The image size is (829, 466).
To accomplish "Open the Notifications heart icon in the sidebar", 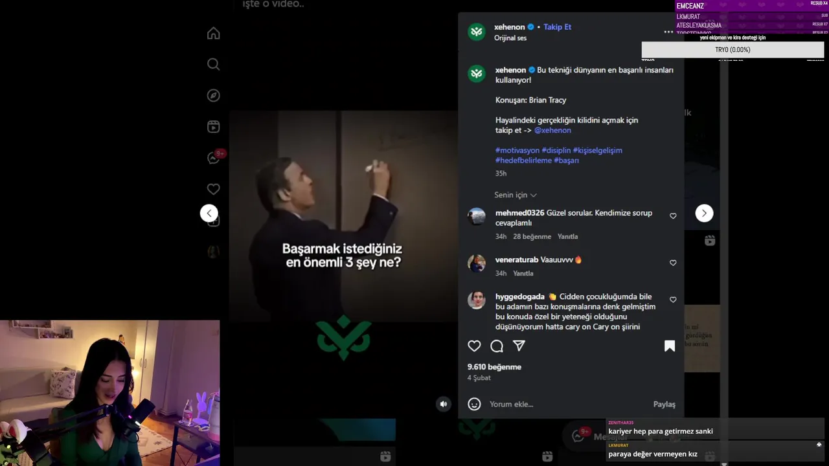I will pyautogui.click(x=213, y=189).
